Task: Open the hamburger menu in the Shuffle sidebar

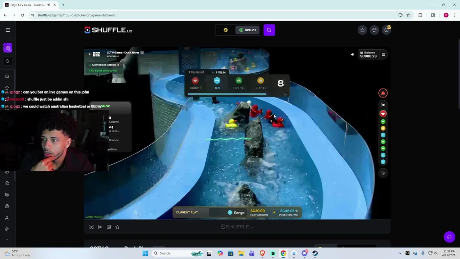Action: 8,30
